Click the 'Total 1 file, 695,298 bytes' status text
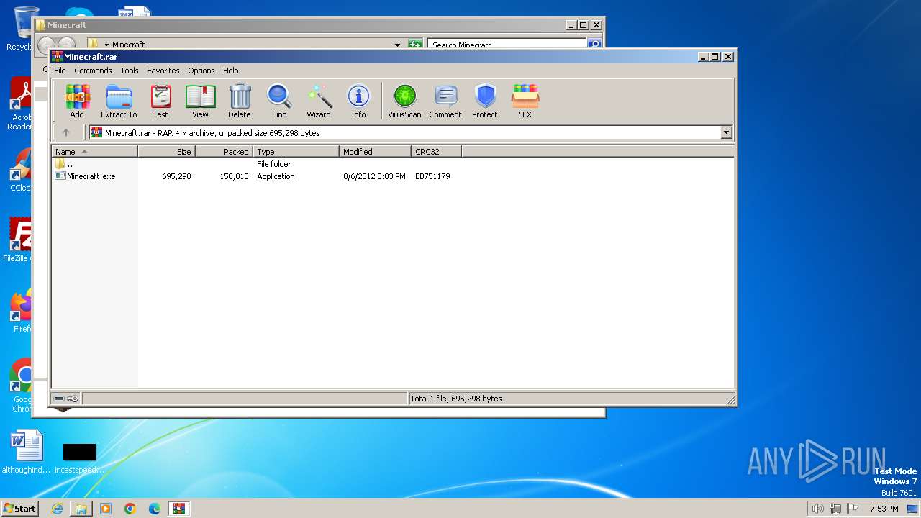 pyautogui.click(x=456, y=399)
